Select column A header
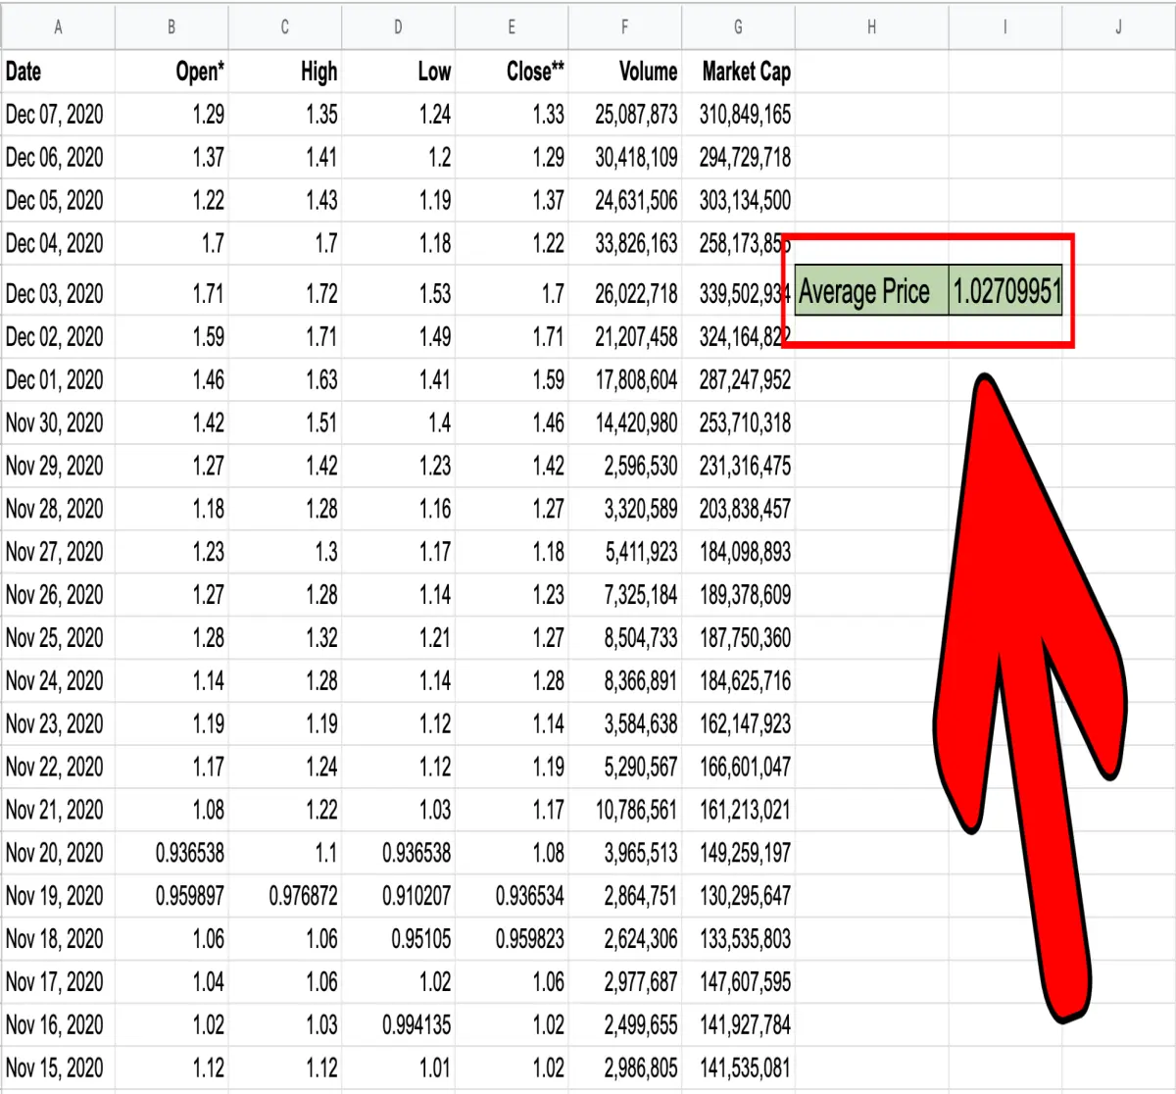The image size is (1176, 1094). click(58, 27)
